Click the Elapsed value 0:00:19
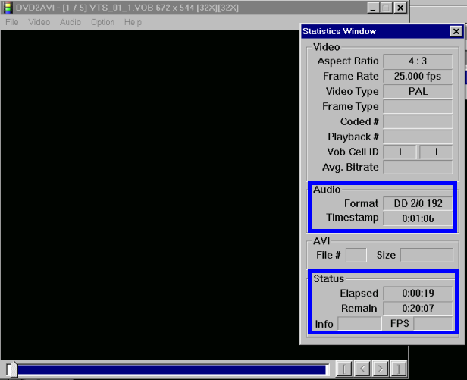467x380 pixels. click(418, 294)
